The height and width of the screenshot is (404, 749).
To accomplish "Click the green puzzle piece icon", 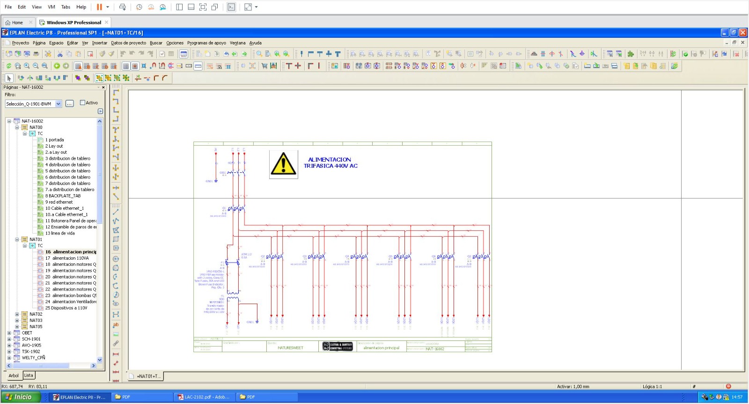I will pyautogui.click(x=631, y=54).
